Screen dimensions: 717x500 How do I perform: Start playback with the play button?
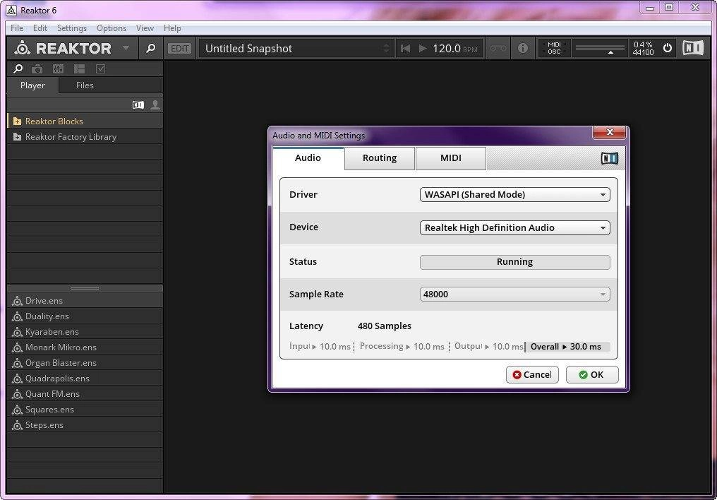tap(423, 48)
